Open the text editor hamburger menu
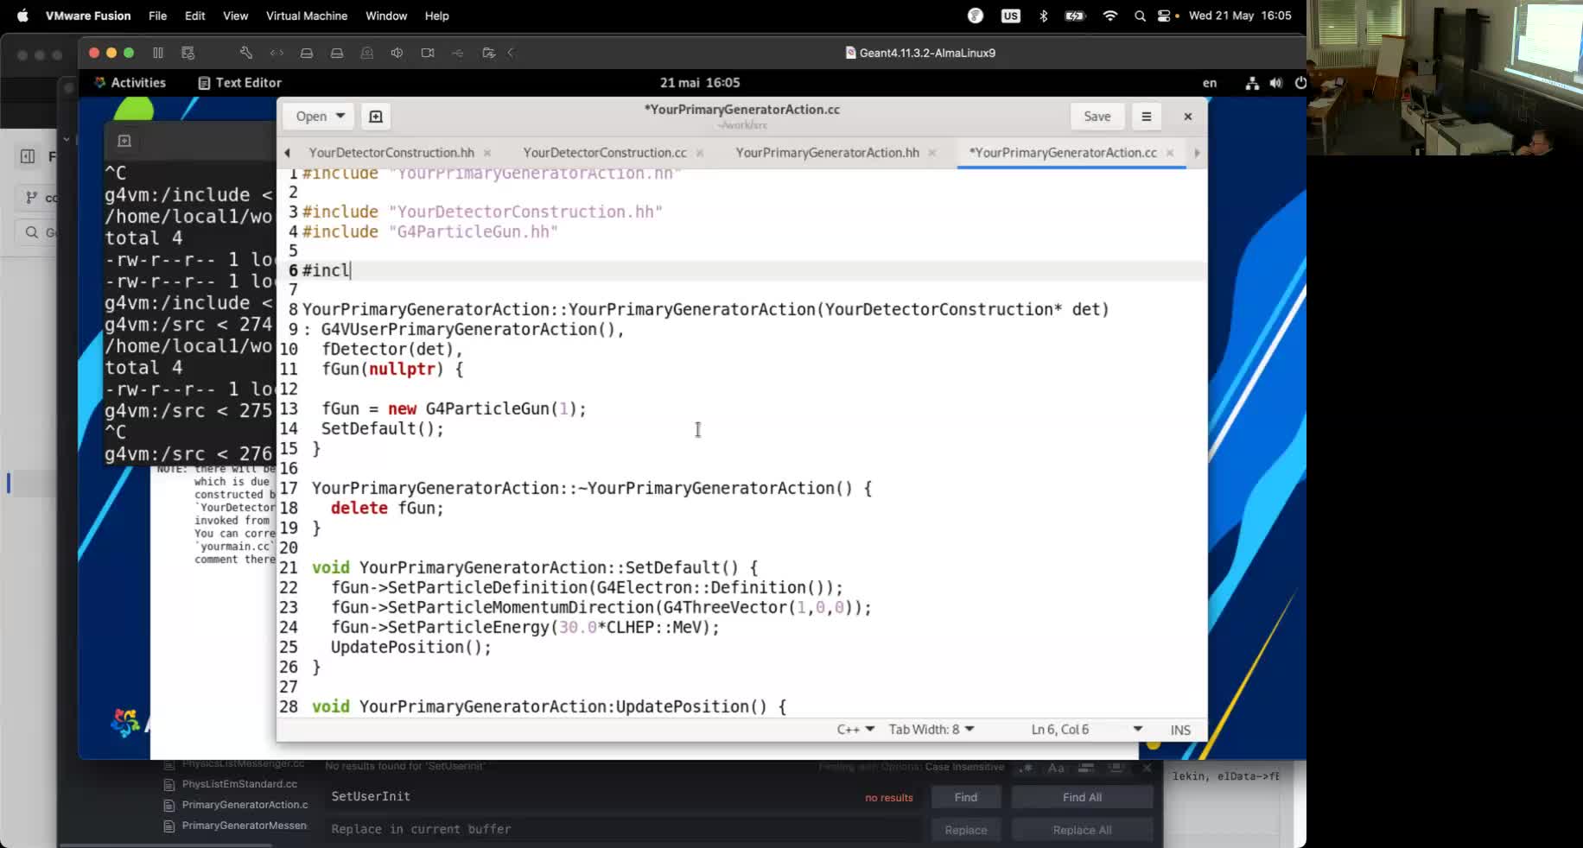This screenshot has width=1583, height=848. (1146, 117)
